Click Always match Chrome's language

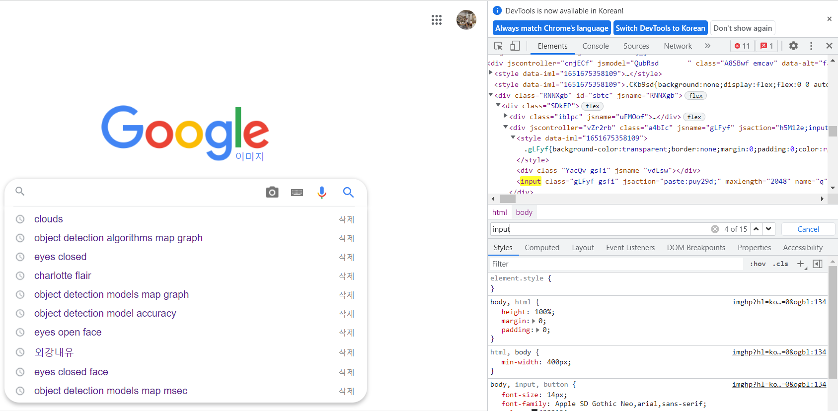pos(551,28)
